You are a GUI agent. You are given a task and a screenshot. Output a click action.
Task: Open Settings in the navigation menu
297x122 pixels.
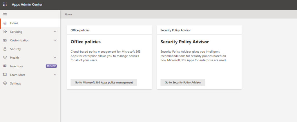click(x=30, y=83)
